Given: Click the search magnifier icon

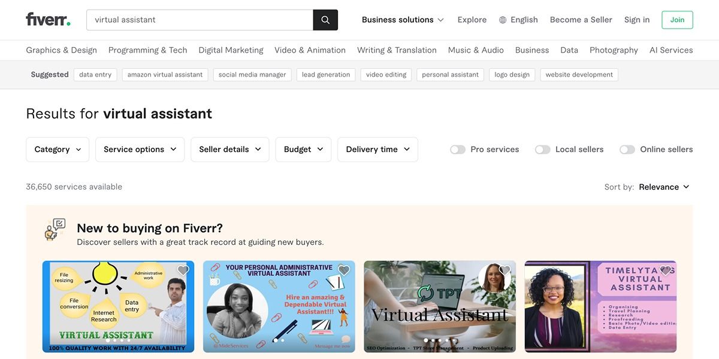Looking at the screenshot, I should [325, 19].
